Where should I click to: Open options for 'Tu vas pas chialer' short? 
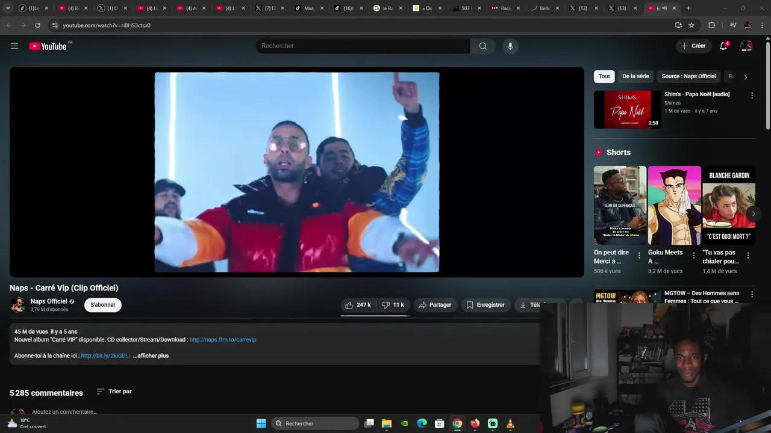point(748,256)
